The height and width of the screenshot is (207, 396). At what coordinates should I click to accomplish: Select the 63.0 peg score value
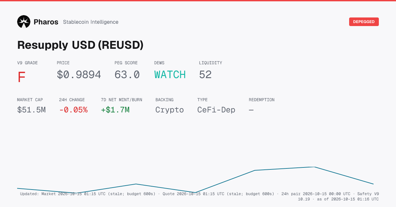pos(127,75)
